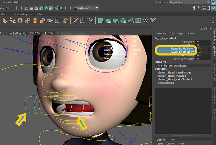
Task: Open the Channels menu in Channel Box
Action: (x=161, y=33)
